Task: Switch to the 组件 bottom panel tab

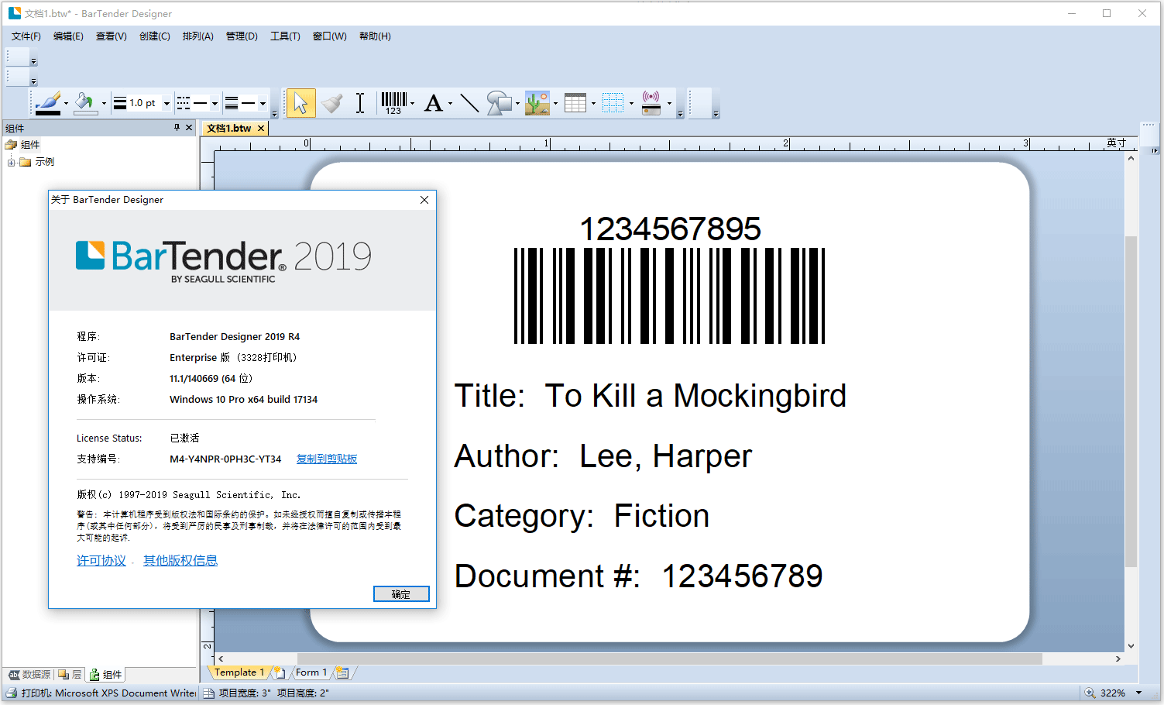Action: tap(105, 675)
